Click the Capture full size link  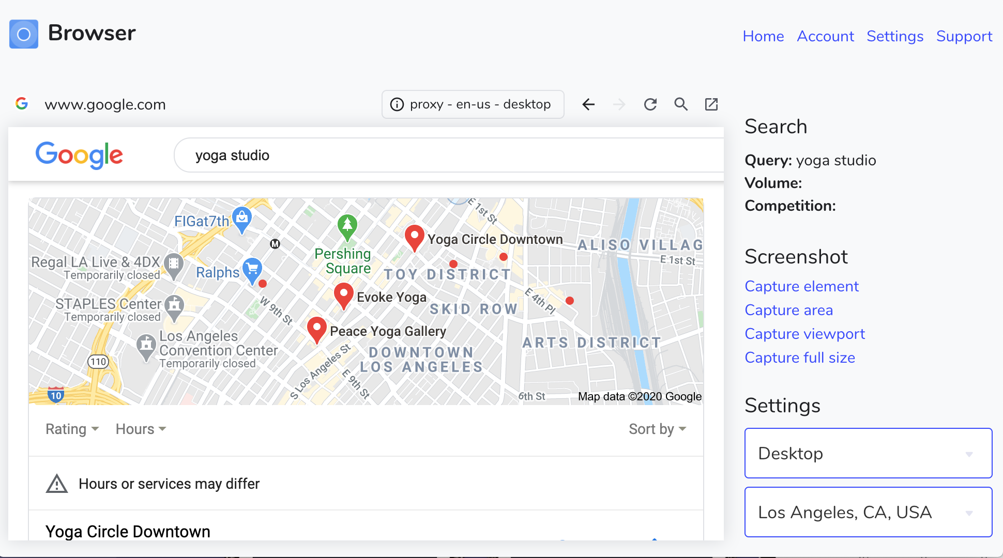pyautogui.click(x=800, y=358)
